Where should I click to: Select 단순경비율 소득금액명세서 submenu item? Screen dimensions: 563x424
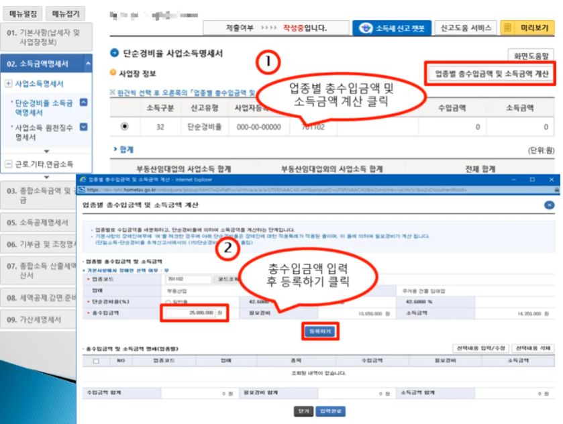[x=44, y=108]
